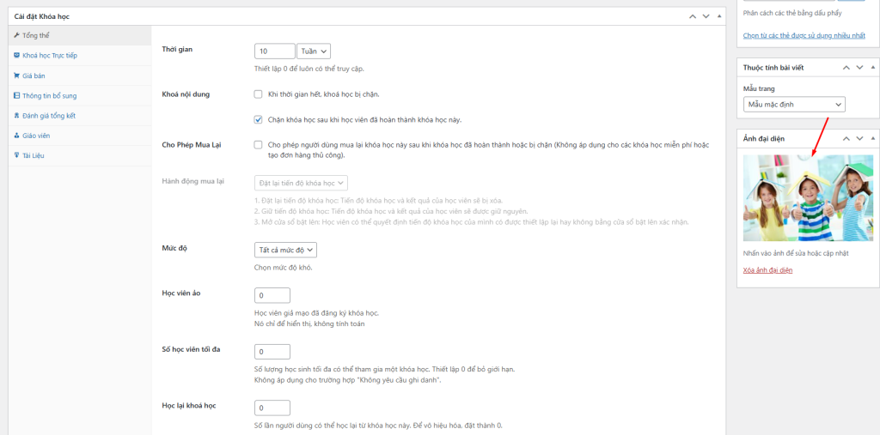Move Cài đặt Khóa học panel down
This screenshot has width=880, height=435.
pos(706,15)
